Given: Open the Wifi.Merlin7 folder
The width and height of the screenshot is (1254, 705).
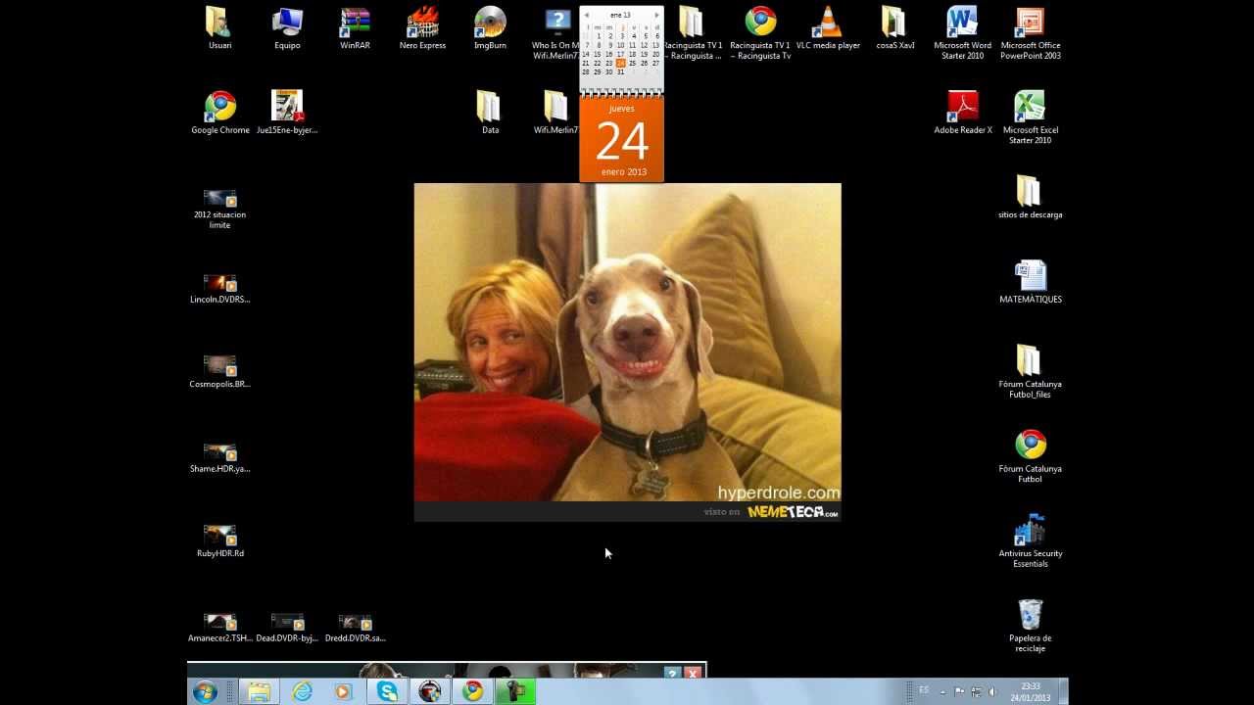Looking at the screenshot, I should (x=555, y=113).
